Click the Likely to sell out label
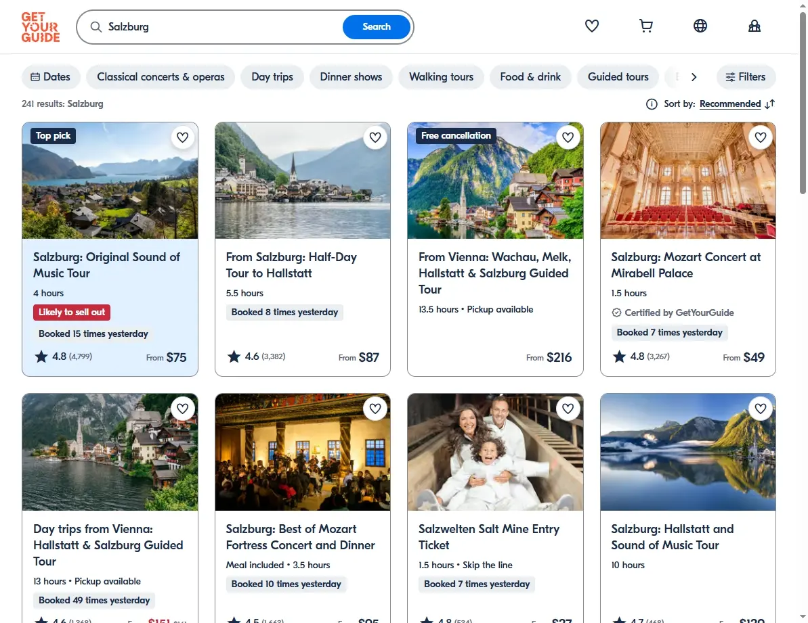Image resolution: width=808 pixels, height=623 pixels. 72,313
